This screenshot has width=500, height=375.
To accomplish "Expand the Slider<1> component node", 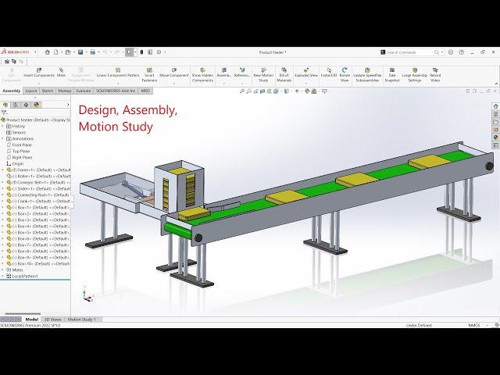I will coord(3,189).
